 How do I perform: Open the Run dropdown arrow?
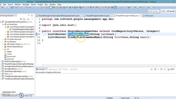coord(78,7)
